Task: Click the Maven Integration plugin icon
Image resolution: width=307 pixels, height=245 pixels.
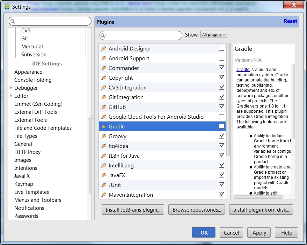Action: click(x=104, y=195)
